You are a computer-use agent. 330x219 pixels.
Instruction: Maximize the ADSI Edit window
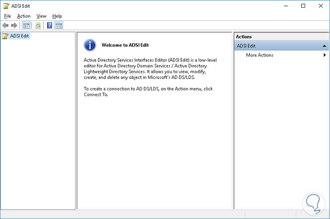point(303,6)
